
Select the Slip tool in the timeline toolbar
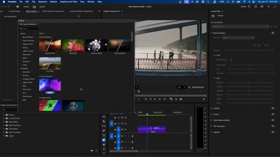[104, 126]
